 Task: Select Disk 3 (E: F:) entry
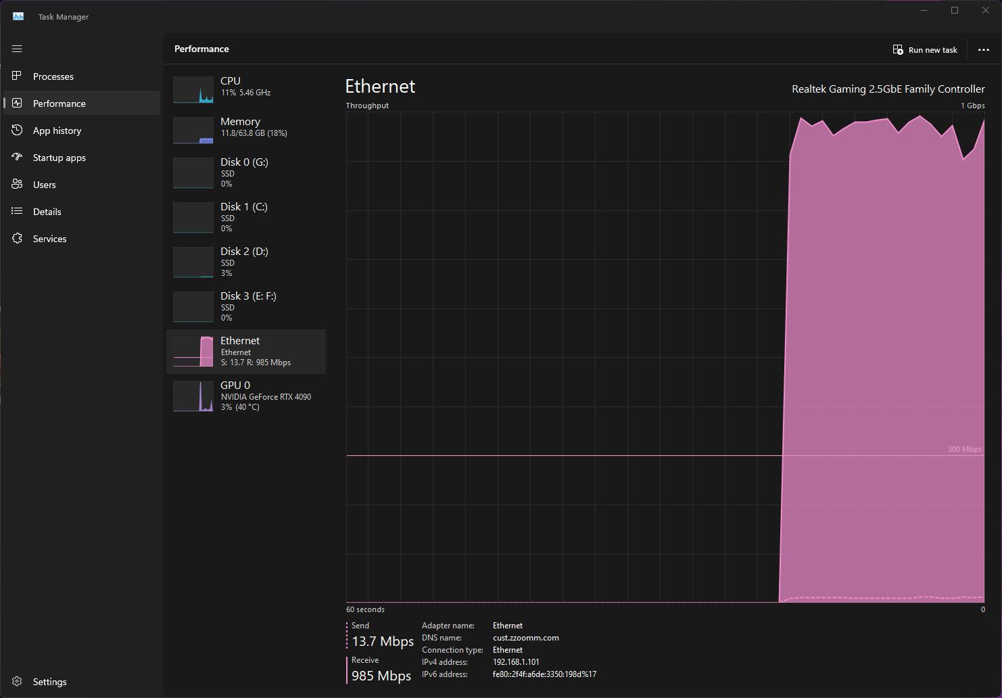246,306
